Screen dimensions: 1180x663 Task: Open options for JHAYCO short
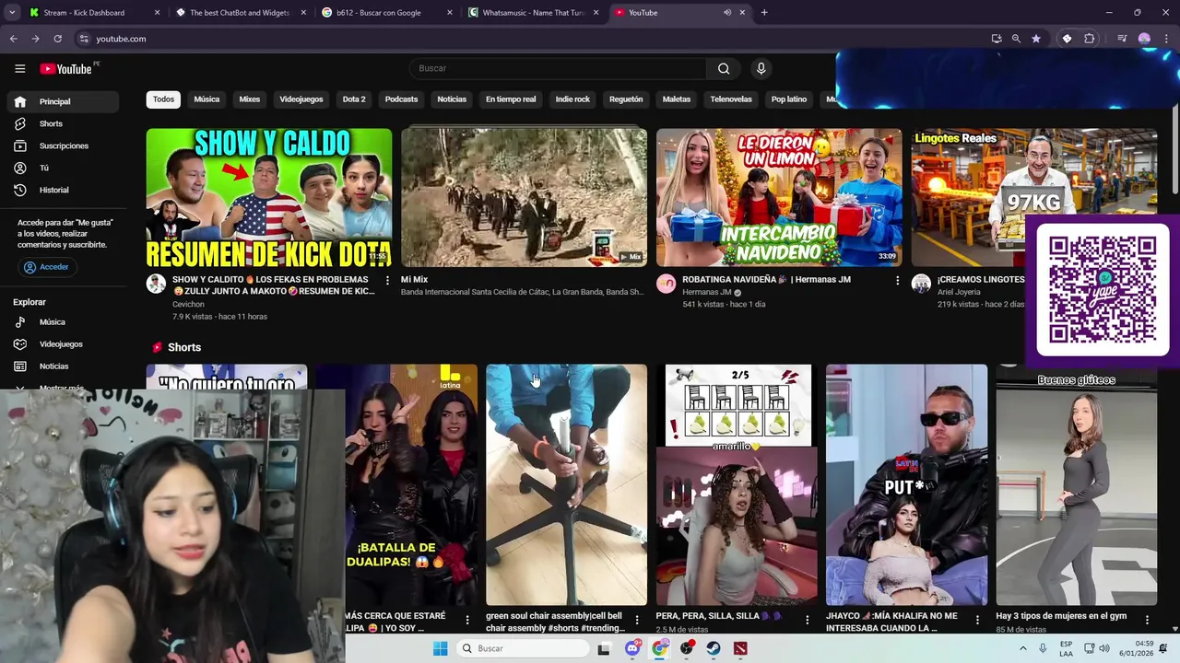(977, 620)
